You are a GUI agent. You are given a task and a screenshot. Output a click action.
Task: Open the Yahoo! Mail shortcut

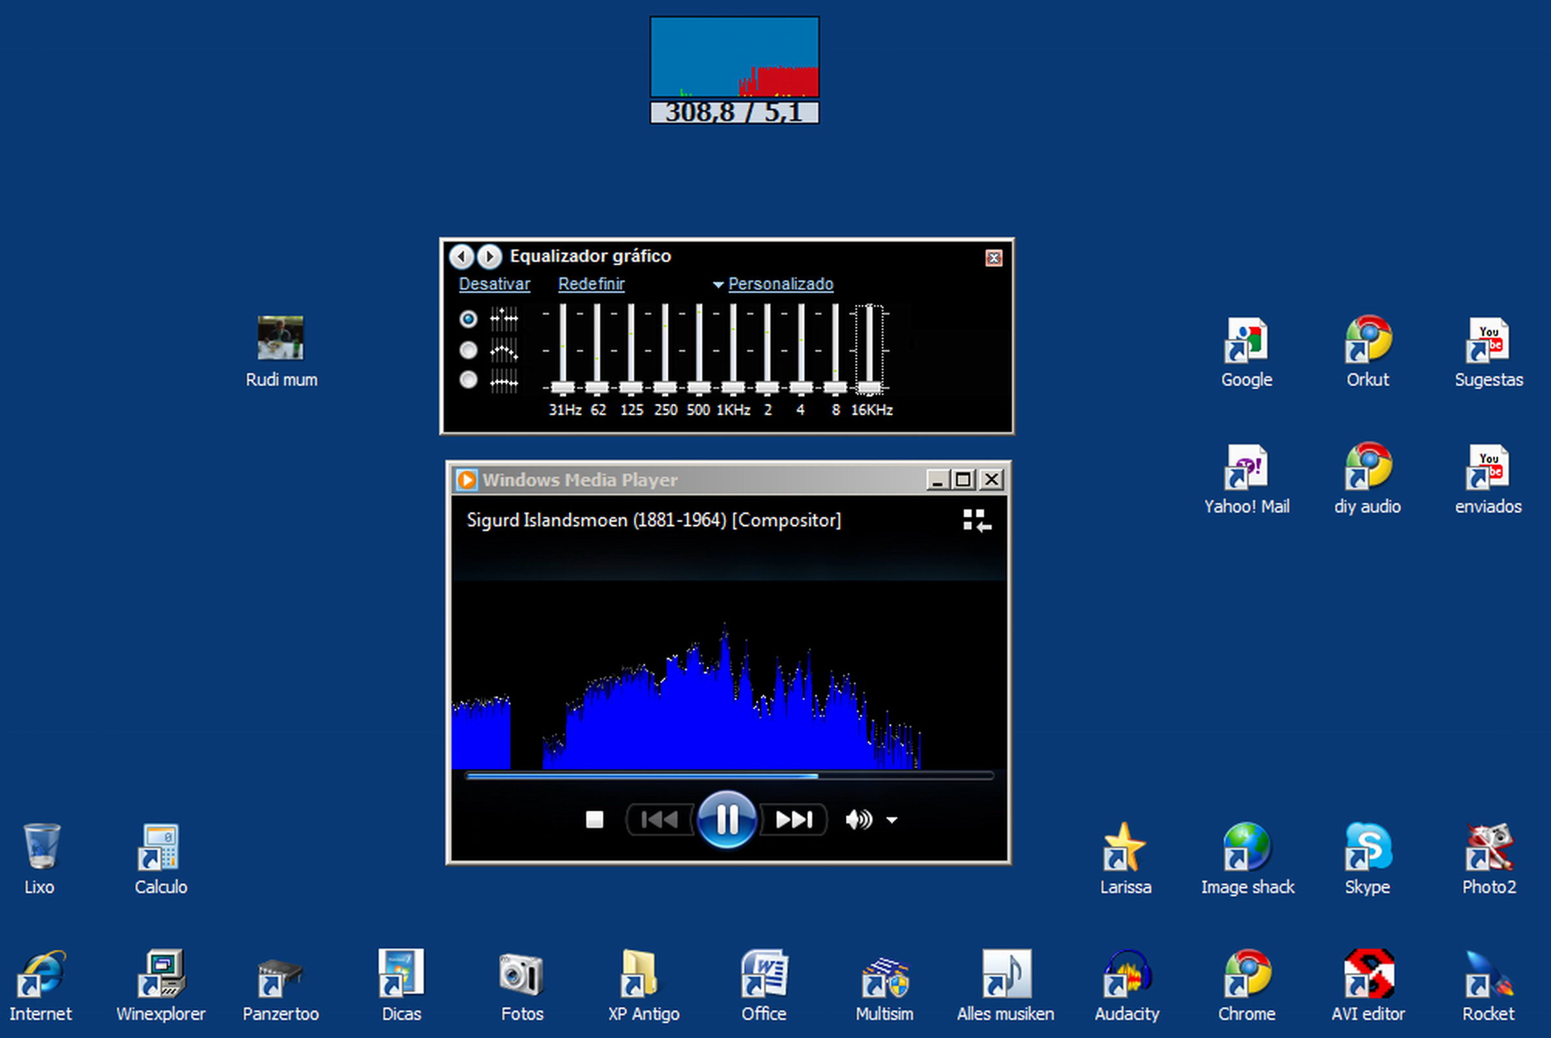[x=1245, y=467]
